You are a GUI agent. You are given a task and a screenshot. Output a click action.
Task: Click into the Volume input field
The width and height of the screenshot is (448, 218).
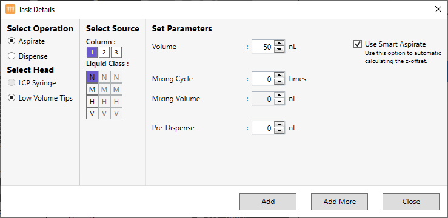point(263,47)
